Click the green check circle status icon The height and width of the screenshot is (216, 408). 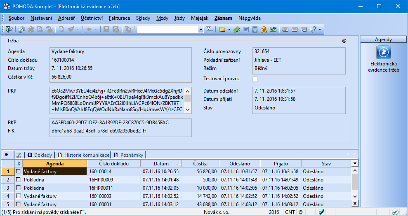pyautogui.click(x=395, y=212)
